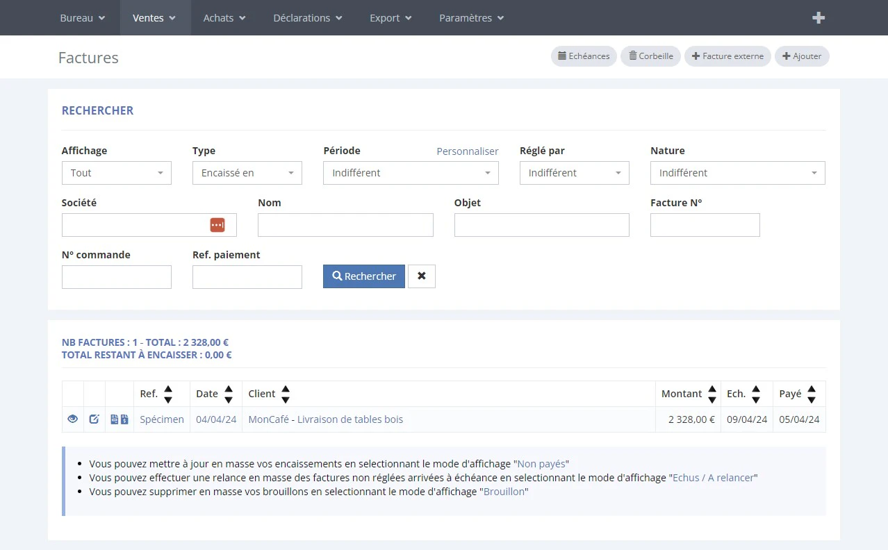The height and width of the screenshot is (550, 888).
Task: Sort Ref. column descending with down arrow
Action: pyautogui.click(x=168, y=399)
